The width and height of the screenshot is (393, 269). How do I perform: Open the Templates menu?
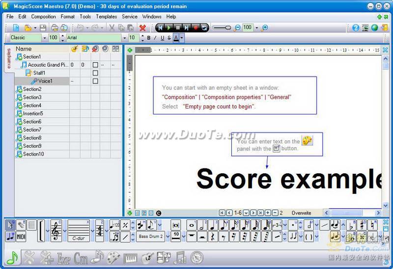107,17
